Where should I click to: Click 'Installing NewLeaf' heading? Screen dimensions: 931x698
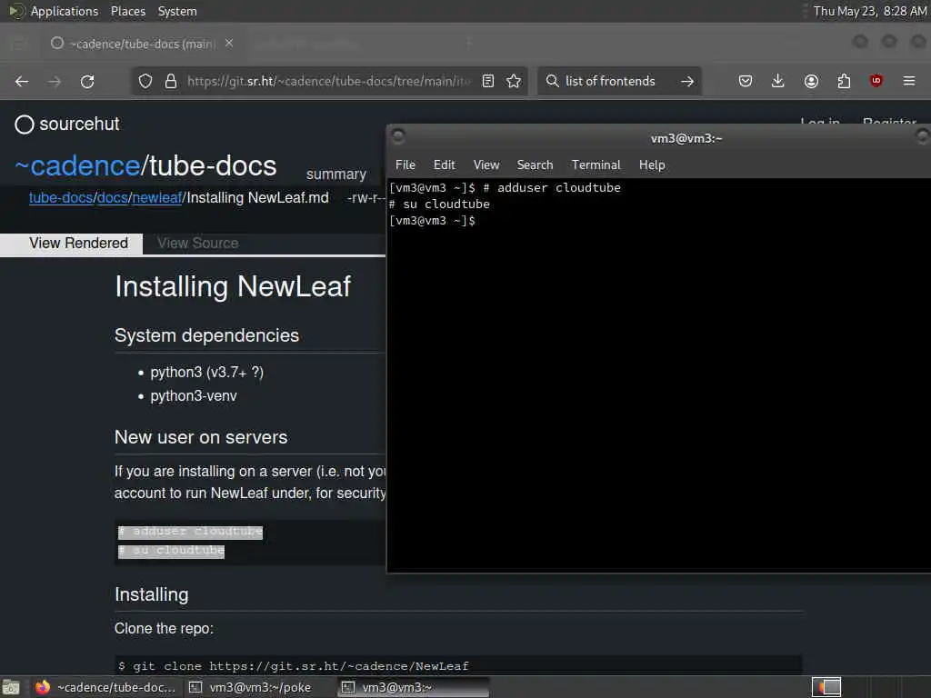tap(233, 286)
